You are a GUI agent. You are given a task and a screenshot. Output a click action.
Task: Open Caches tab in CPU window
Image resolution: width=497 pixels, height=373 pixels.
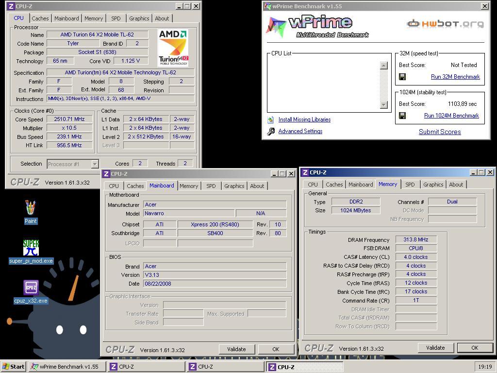[x=40, y=18]
